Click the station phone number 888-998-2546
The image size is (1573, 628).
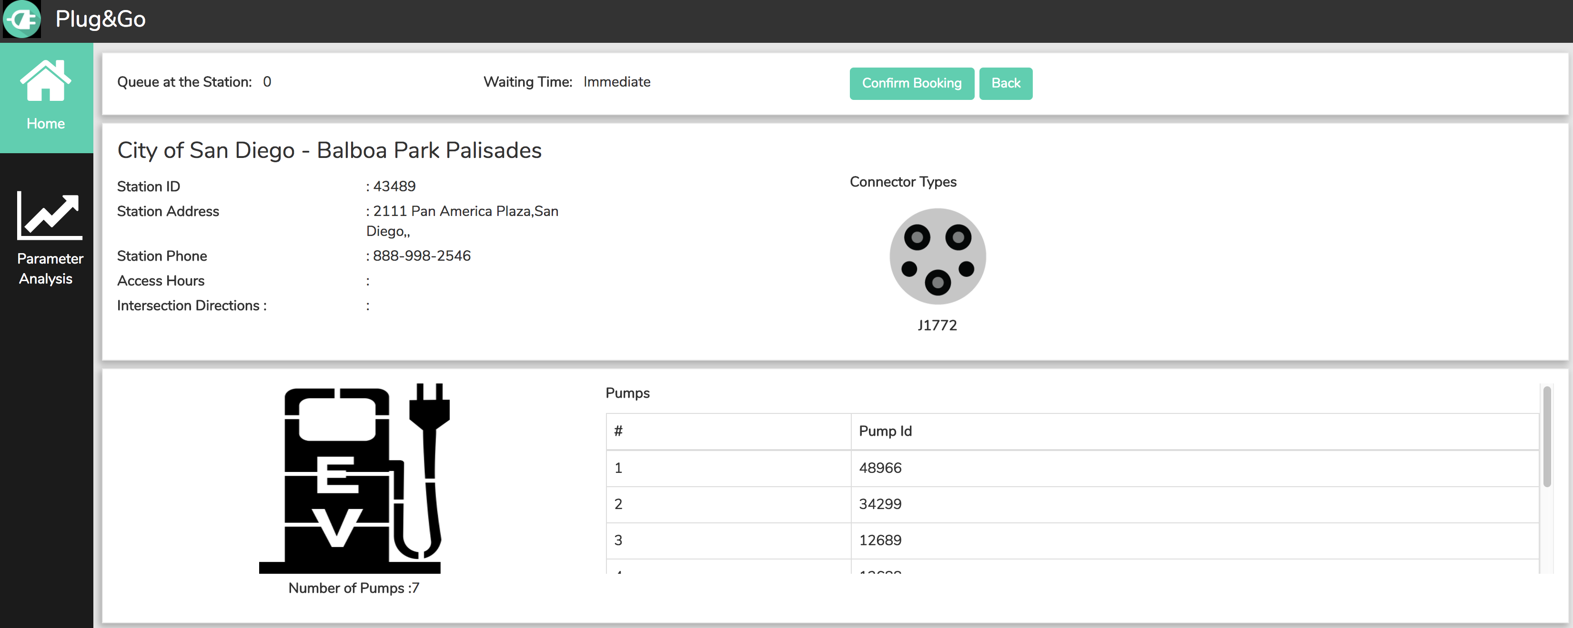(x=421, y=256)
